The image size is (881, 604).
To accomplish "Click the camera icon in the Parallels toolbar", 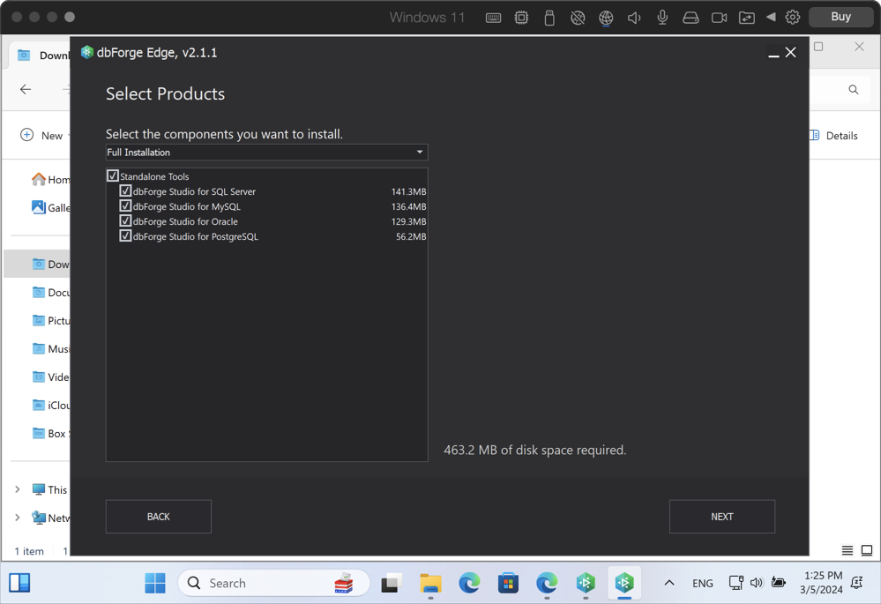I will [720, 18].
